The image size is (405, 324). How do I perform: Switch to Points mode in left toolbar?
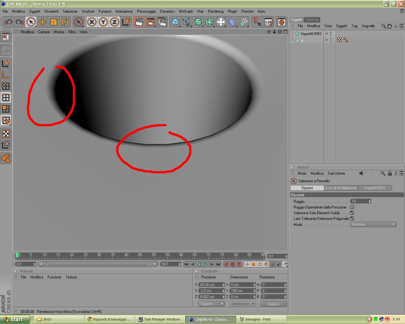[6, 86]
